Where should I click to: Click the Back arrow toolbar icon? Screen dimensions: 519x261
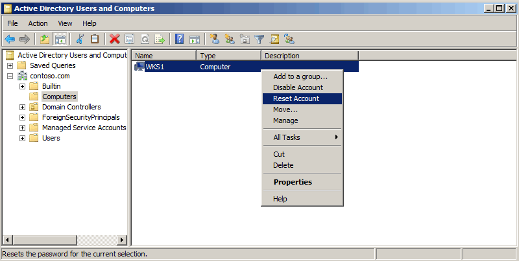tap(10, 39)
